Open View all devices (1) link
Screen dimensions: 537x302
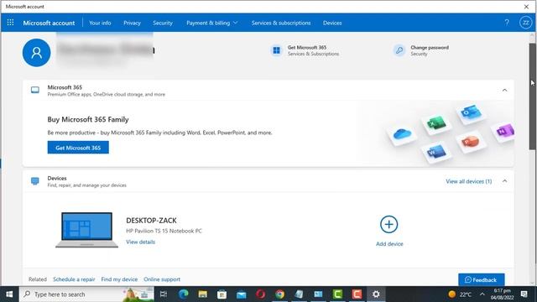coord(468,181)
